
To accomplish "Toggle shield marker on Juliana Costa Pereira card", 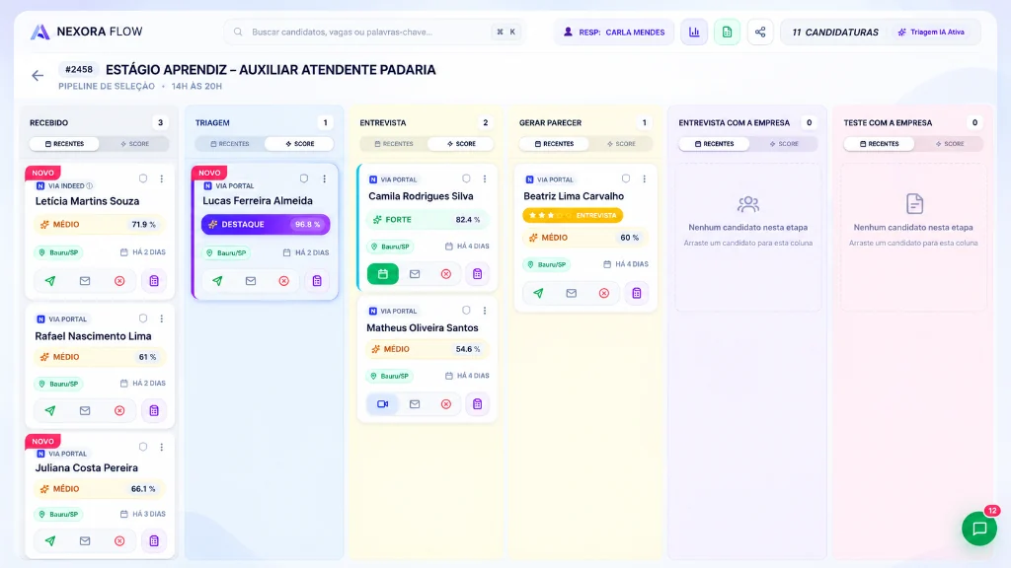I will [x=143, y=447].
